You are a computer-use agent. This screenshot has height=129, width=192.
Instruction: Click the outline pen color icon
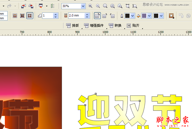click(x=122, y=16)
